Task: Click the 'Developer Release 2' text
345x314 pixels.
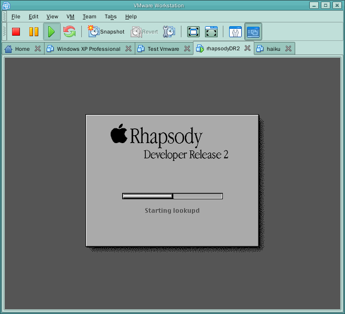Action: click(186, 155)
